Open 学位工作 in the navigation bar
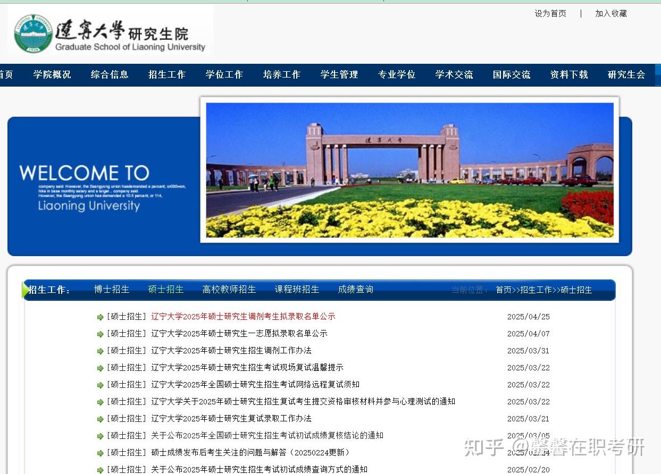Screen dimensions: 661x474 pos(224,75)
